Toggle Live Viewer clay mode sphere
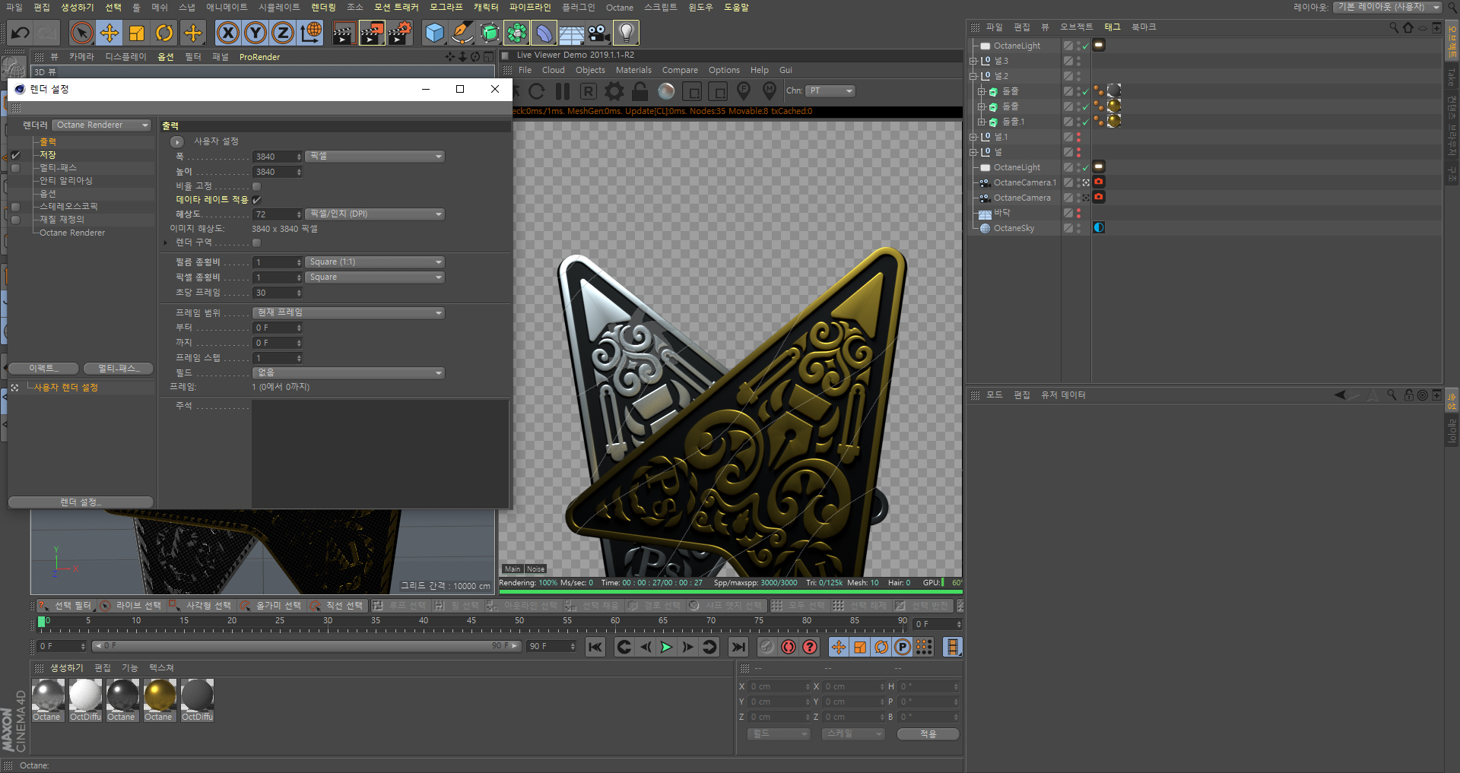This screenshot has width=1460, height=773. (x=666, y=91)
